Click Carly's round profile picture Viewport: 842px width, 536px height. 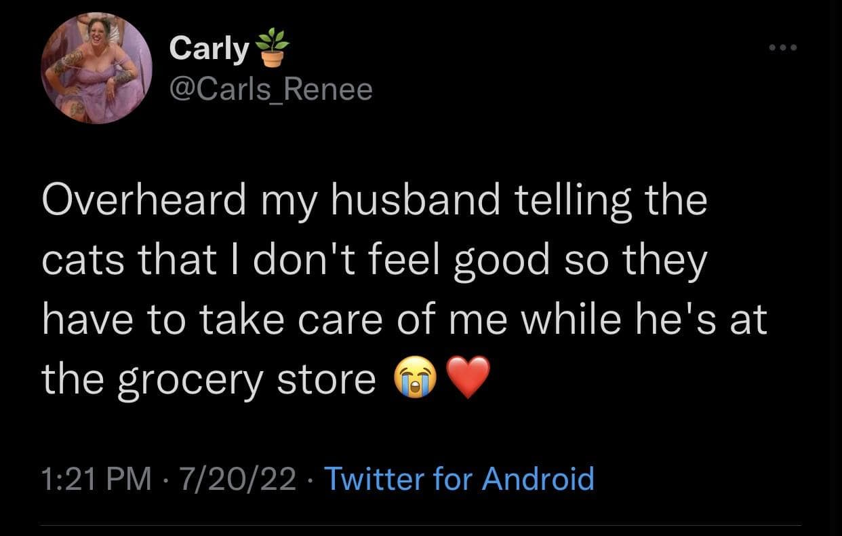point(96,68)
